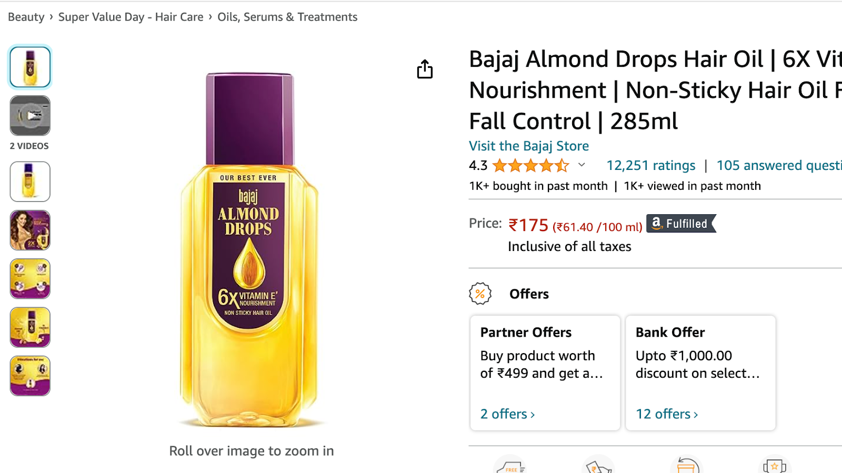This screenshot has height=473, width=842.
Task: Expand the 2 offers Partner Offers link
Action: tap(507, 414)
